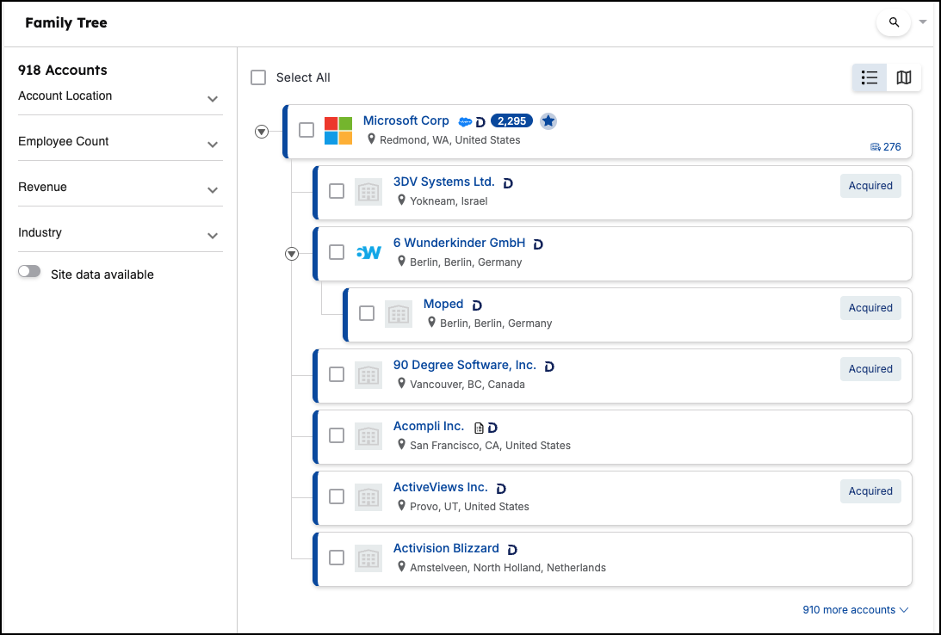Click the Acquired tag on Moped

point(870,308)
